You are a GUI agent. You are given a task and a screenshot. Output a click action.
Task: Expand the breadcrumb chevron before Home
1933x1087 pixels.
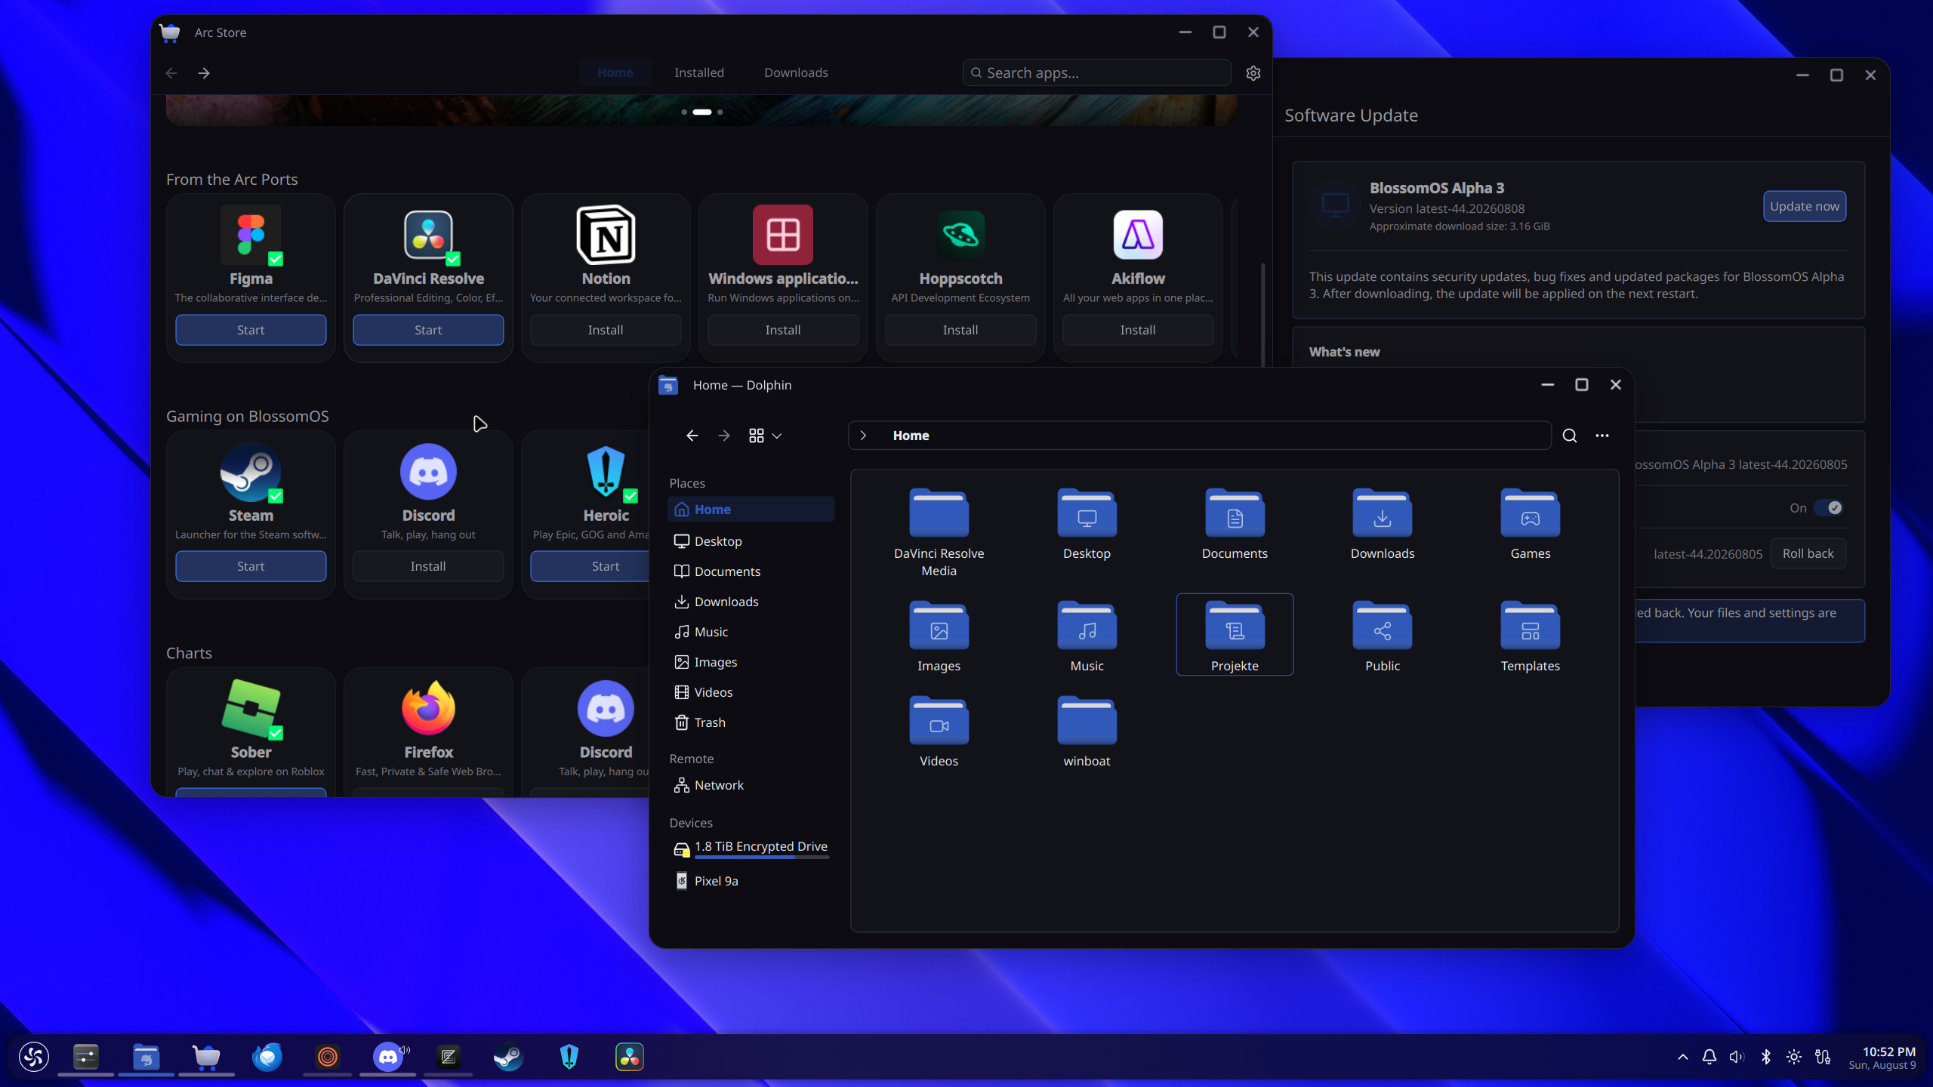click(x=863, y=436)
